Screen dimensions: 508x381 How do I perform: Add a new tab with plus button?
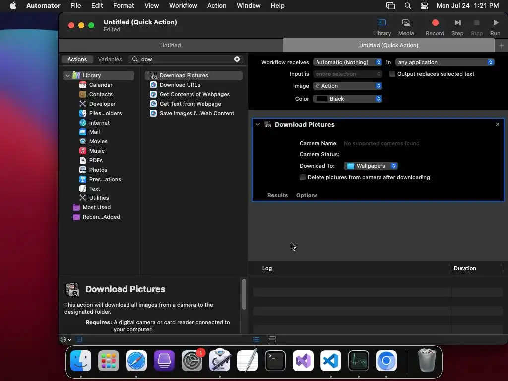point(501,46)
